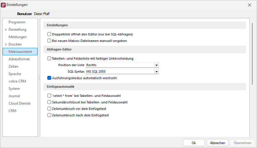Go to the cobra CRM section
This screenshot has width=257, height=148.
(x=17, y=81)
